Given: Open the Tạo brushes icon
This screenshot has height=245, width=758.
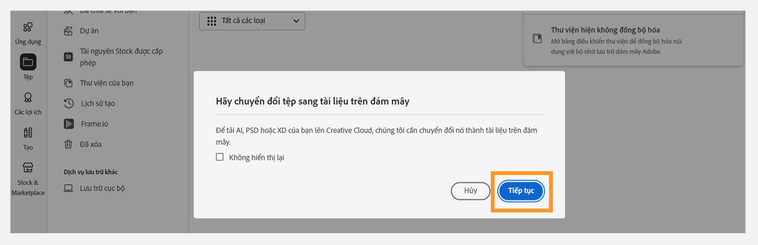Looking at the screenshot, I should [x=28, y=132].
